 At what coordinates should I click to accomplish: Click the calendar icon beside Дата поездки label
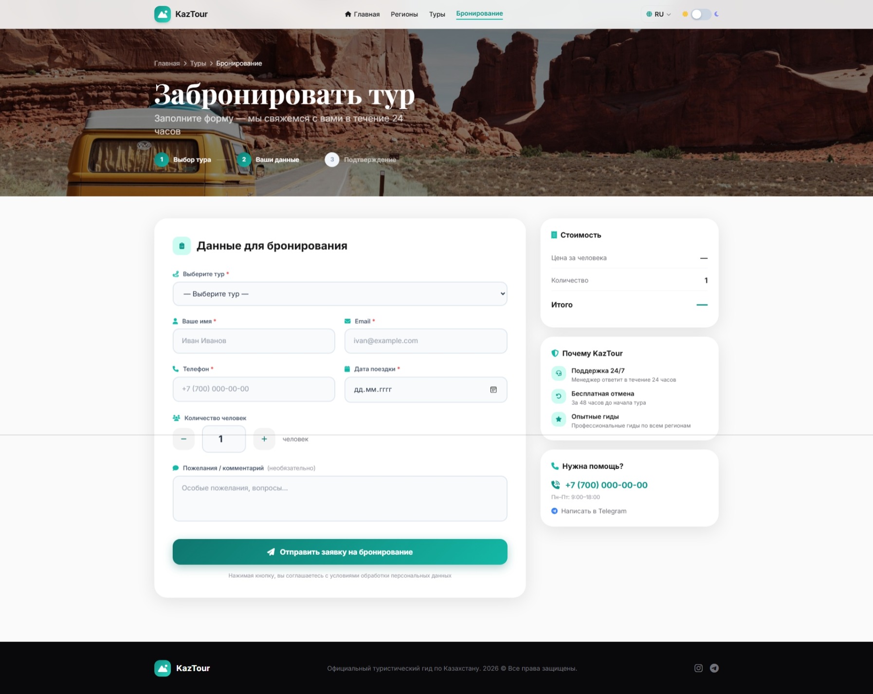coord(347,369)
